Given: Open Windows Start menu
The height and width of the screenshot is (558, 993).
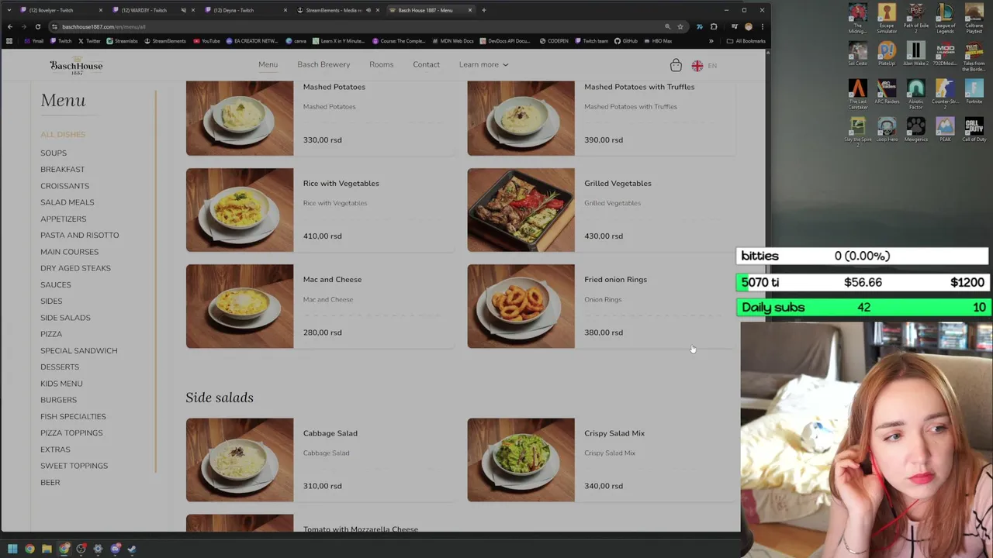Looking at the screenshot, I should pos(12,549).
